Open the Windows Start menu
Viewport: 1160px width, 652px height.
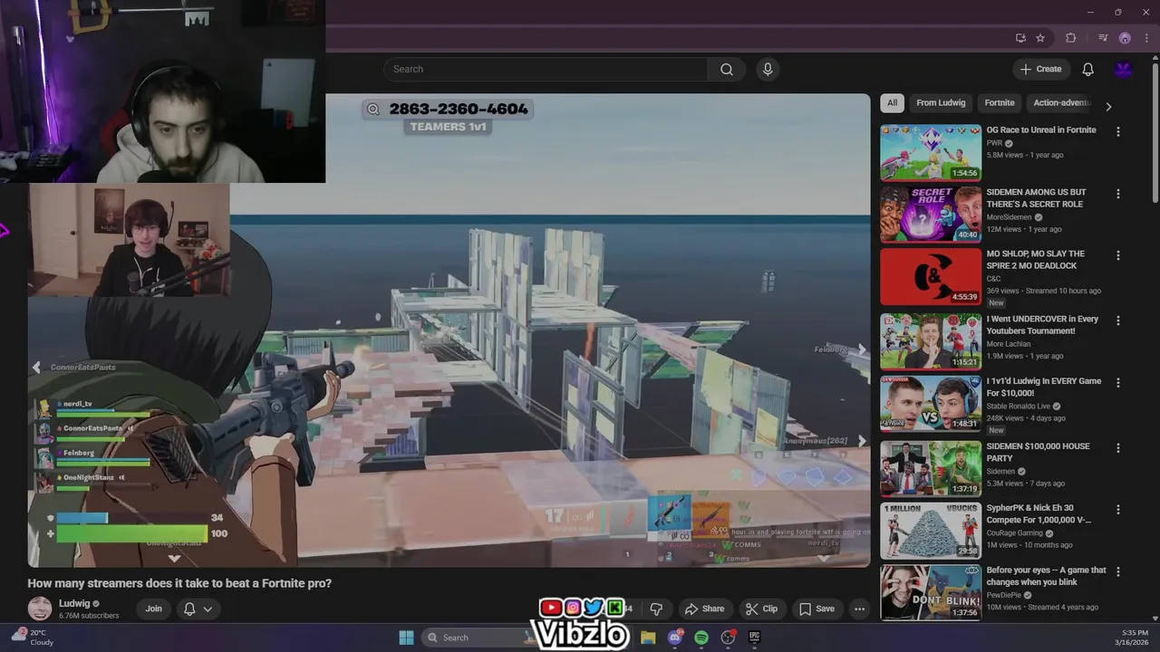pos(406,638)
